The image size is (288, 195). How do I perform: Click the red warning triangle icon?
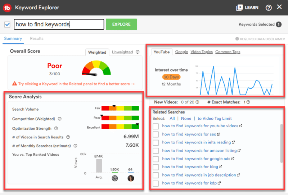(14, 84)
